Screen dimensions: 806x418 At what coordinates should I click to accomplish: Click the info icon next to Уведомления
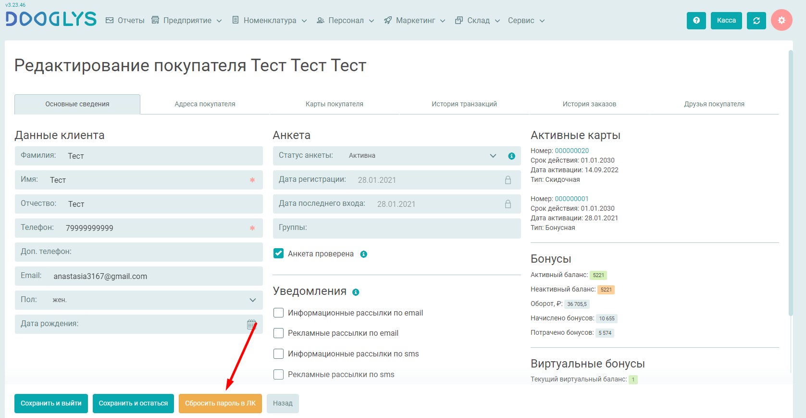[356, 292]
